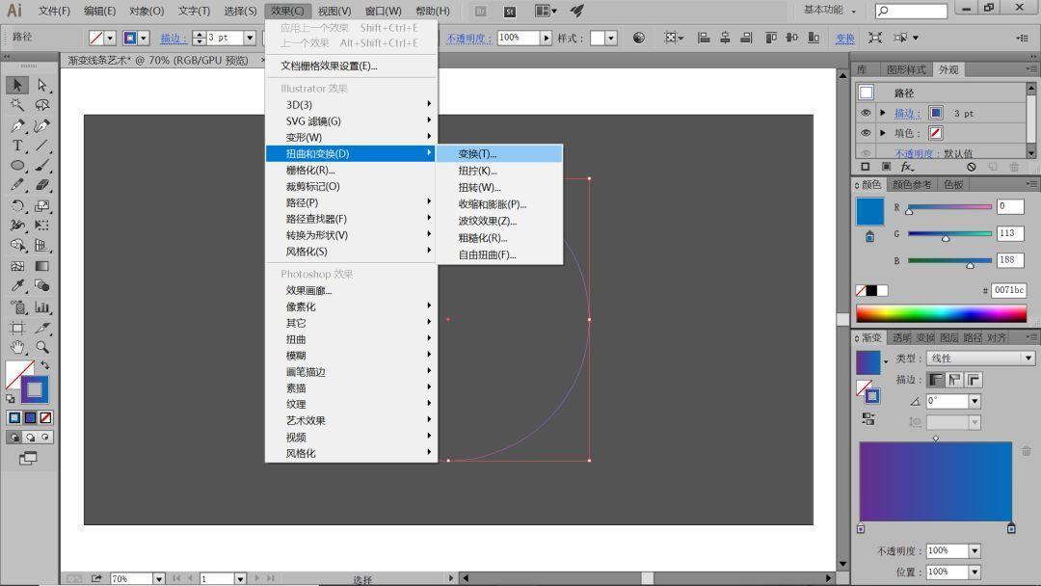Click the underlined 变换 link in control bar
This screenshot has width=1041, height=586.
click(844, 38)
